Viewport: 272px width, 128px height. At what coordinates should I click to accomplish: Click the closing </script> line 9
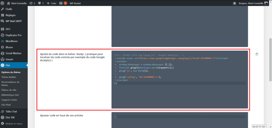click(x=122, y=80)
